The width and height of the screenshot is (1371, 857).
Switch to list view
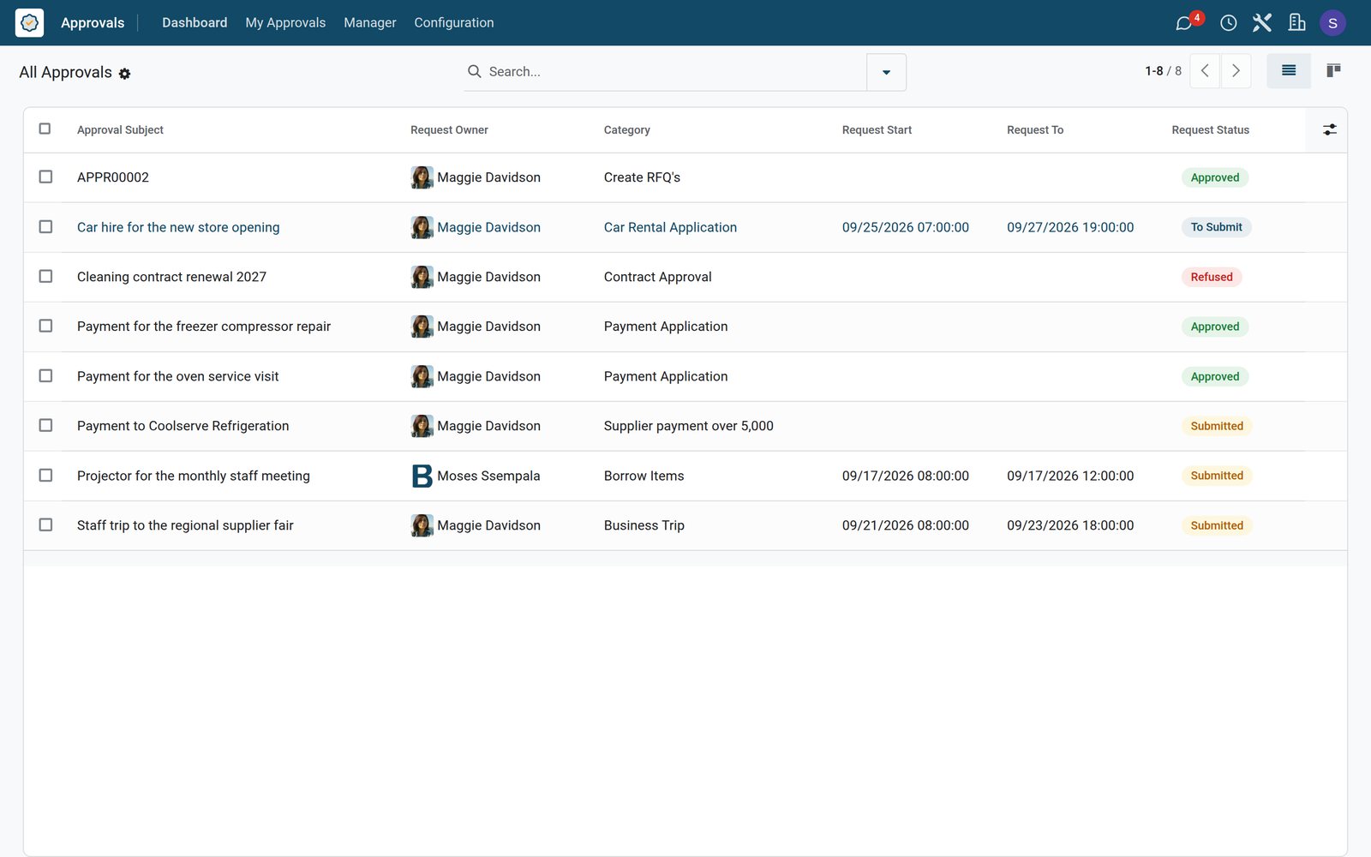(1288, 71)
